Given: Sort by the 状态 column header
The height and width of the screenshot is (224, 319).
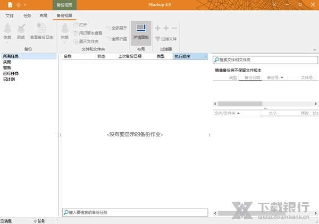Looking at the screenshot, I should tap(106, 56).
